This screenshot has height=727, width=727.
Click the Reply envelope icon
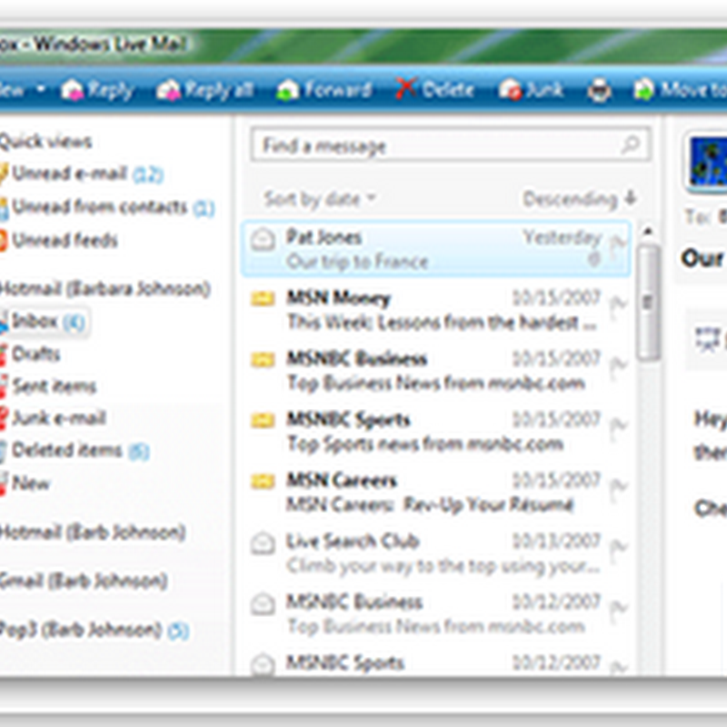pyautogui.click(x=73, y=89)
